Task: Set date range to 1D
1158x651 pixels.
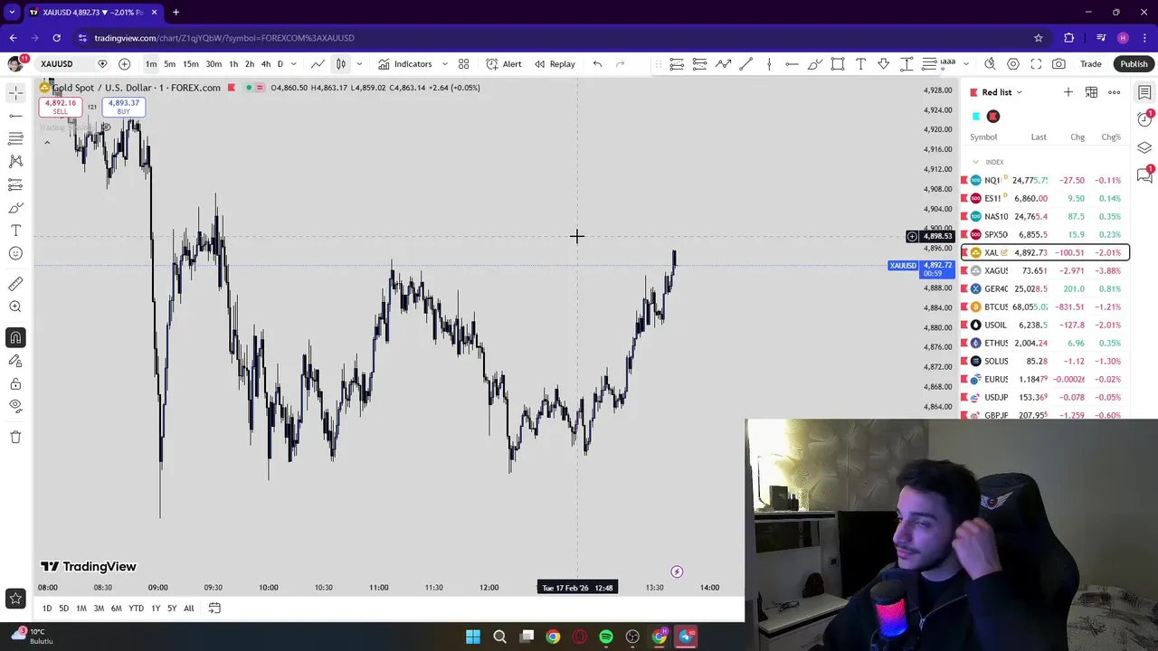Action: [x=47, y=609]
